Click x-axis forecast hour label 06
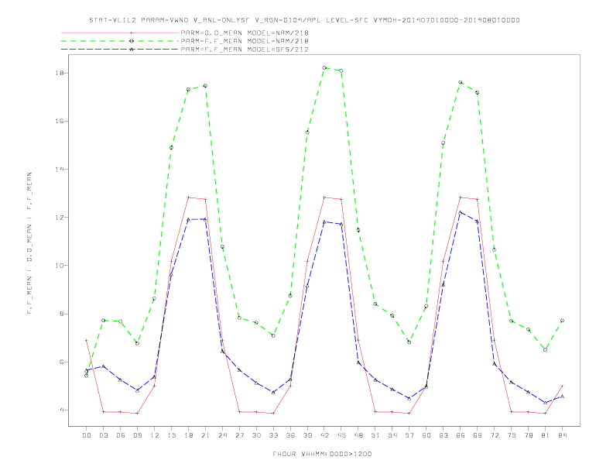This screenshot has width=613, height=474. click(121, 435)
